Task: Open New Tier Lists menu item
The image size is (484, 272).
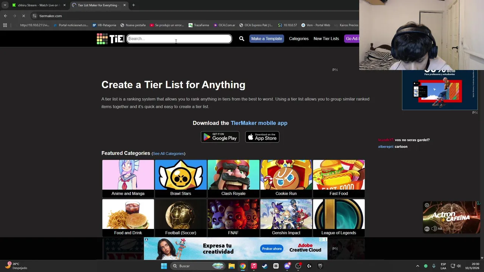Action: (x=326, y=39)
